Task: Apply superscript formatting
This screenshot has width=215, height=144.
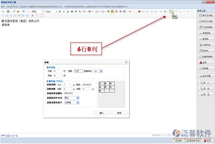Action: tap(76, 12)
